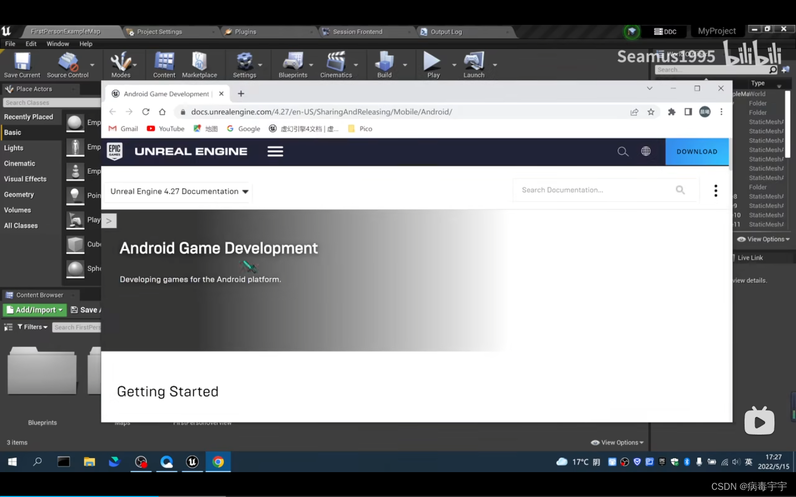Expand the Build options arrow
This screenshot has width=796, height=497.
tap(405, 65)
